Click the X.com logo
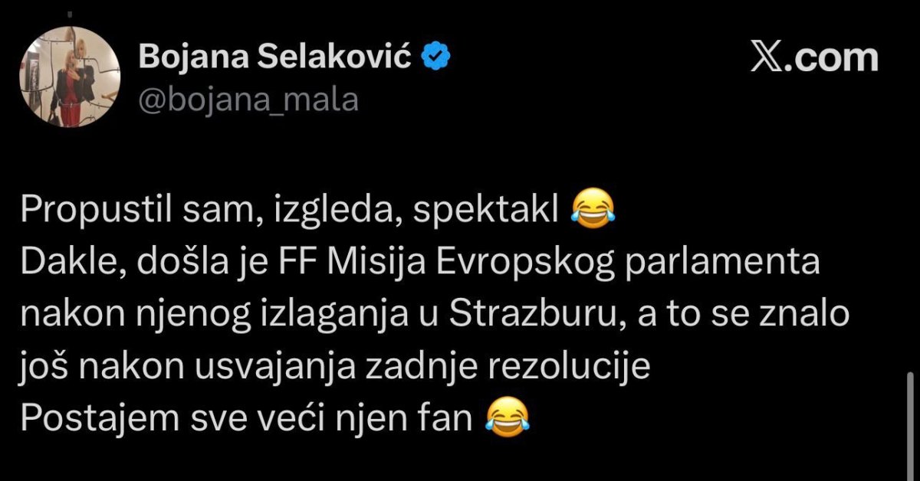920x481 pixels. coord(813,58)
